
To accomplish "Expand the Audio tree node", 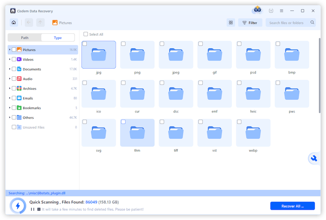I will click(x=9, y=78).
